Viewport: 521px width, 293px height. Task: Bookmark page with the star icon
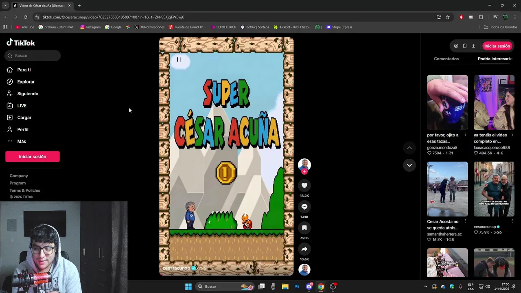(448, 17)
